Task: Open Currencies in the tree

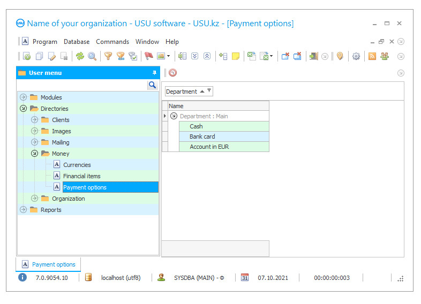Action: [x=77, y=165]
